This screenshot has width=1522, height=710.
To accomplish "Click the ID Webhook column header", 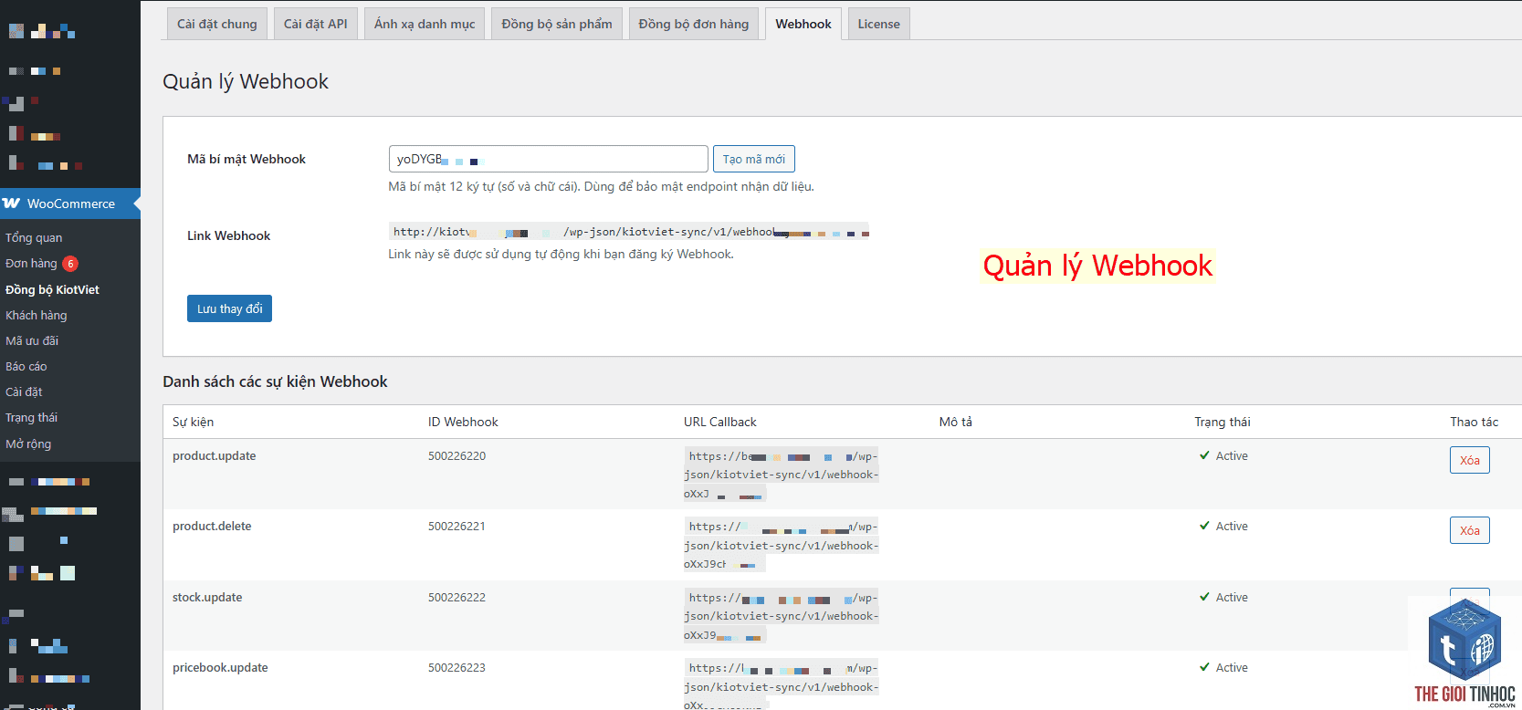I will click(x=463, y=422).
